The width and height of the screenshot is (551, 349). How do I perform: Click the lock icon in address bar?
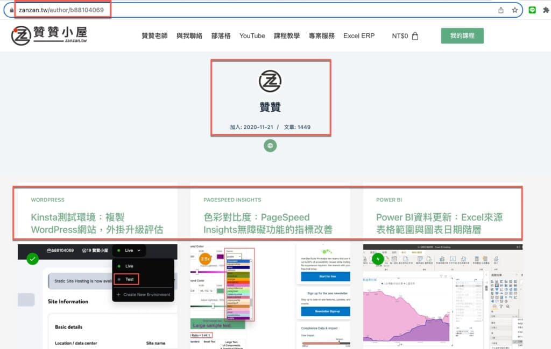[12, 10]
